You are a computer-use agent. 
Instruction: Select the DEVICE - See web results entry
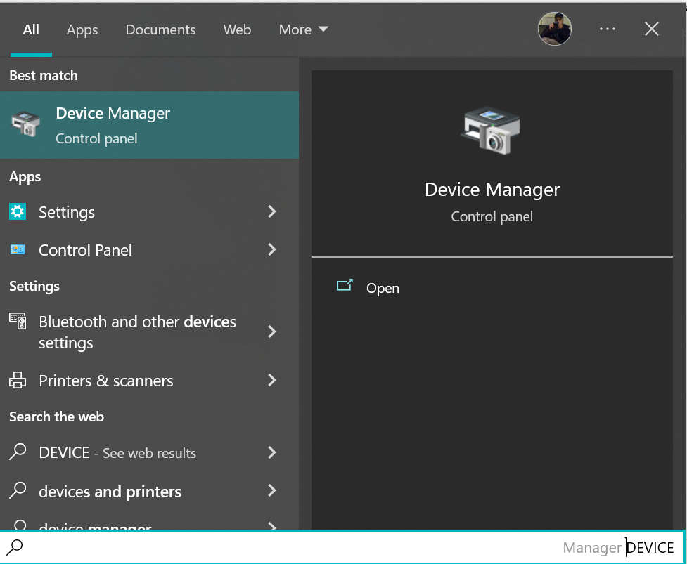tap(149, 452)
